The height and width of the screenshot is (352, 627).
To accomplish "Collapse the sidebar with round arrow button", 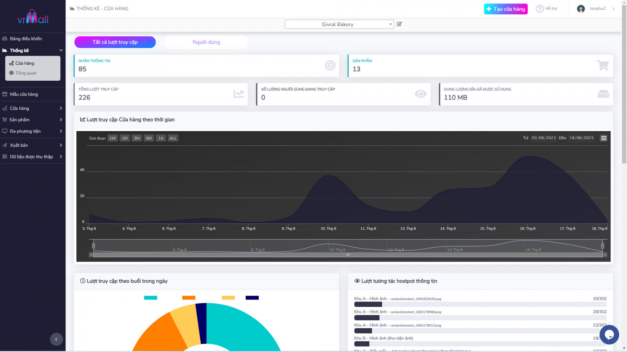I will pyautogui.click(x=56, y=339).
